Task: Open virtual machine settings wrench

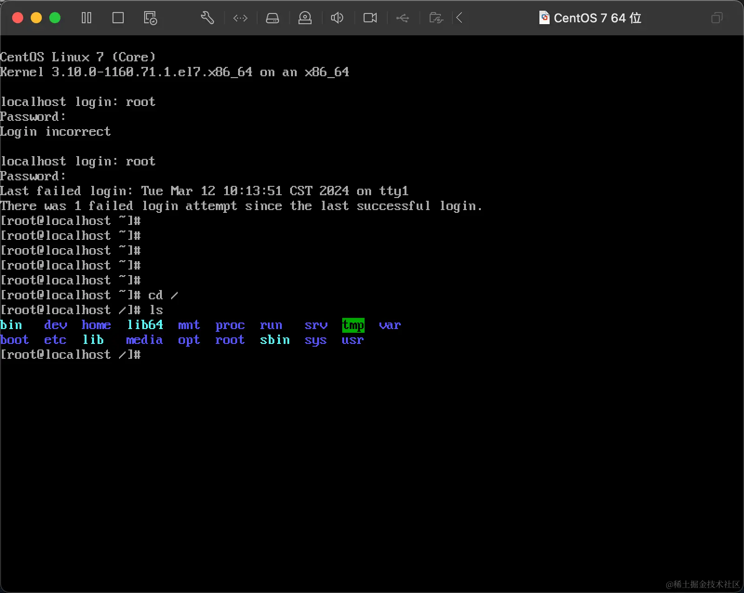Action: tap(207, 18)
